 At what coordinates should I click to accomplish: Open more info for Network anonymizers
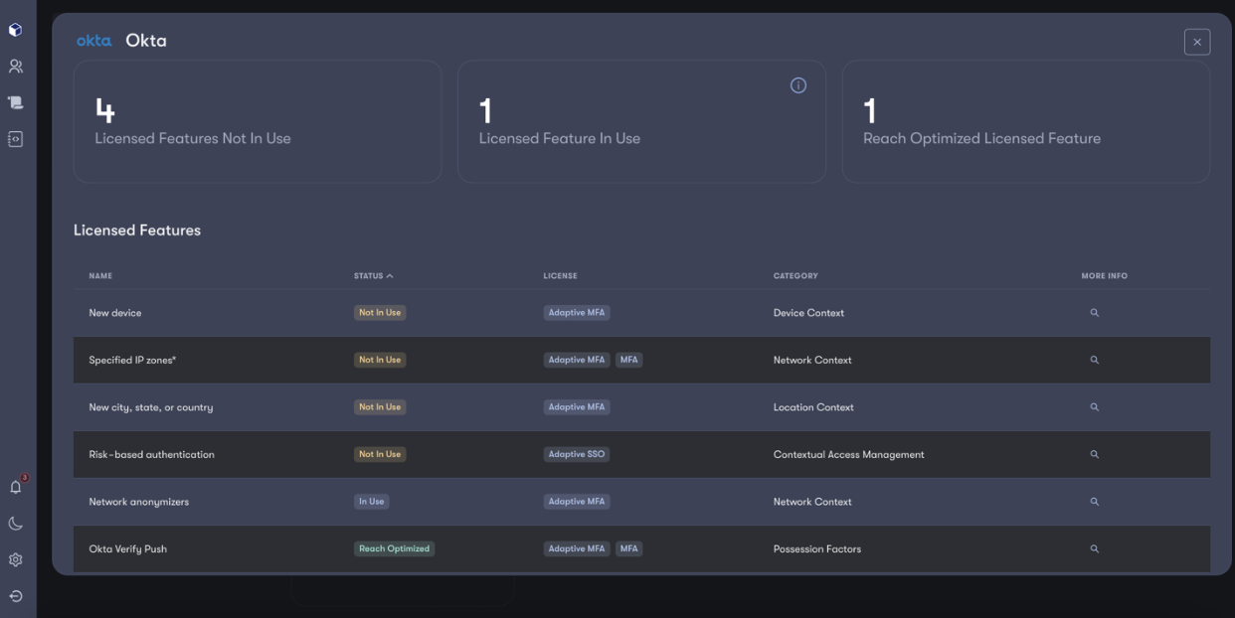tap(1094, 502)
